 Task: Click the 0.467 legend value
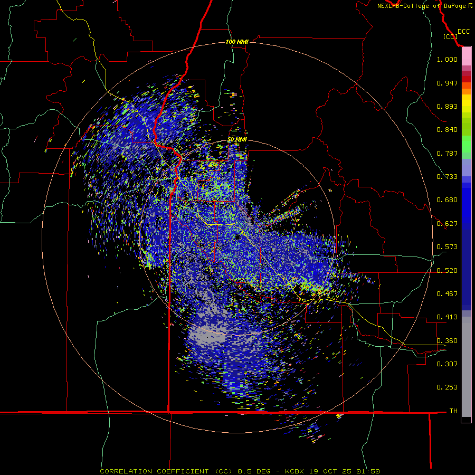447,294
